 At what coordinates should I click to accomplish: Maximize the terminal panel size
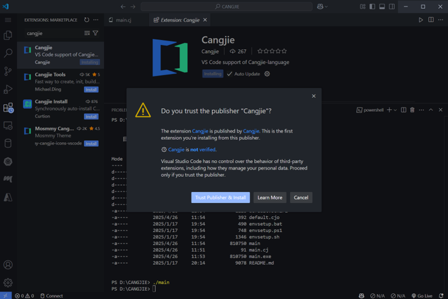(431, 110)
